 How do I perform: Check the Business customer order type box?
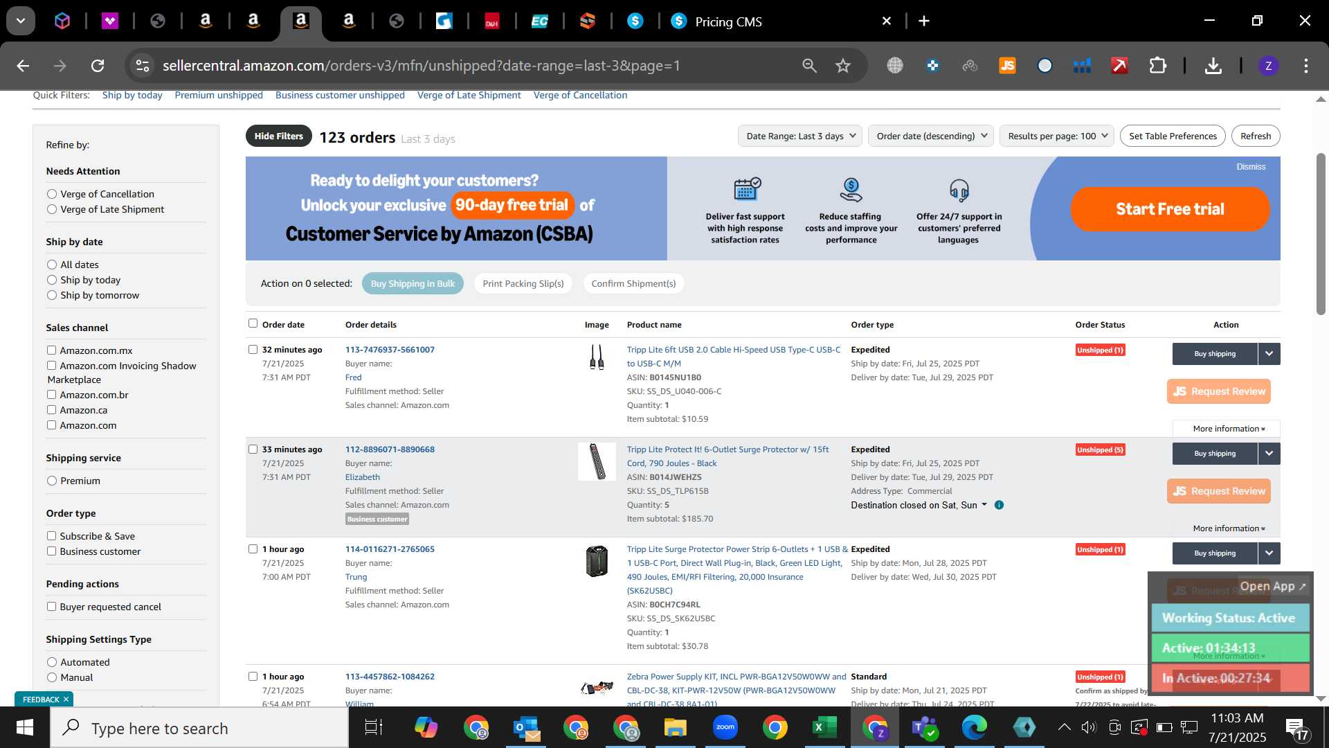51,551
